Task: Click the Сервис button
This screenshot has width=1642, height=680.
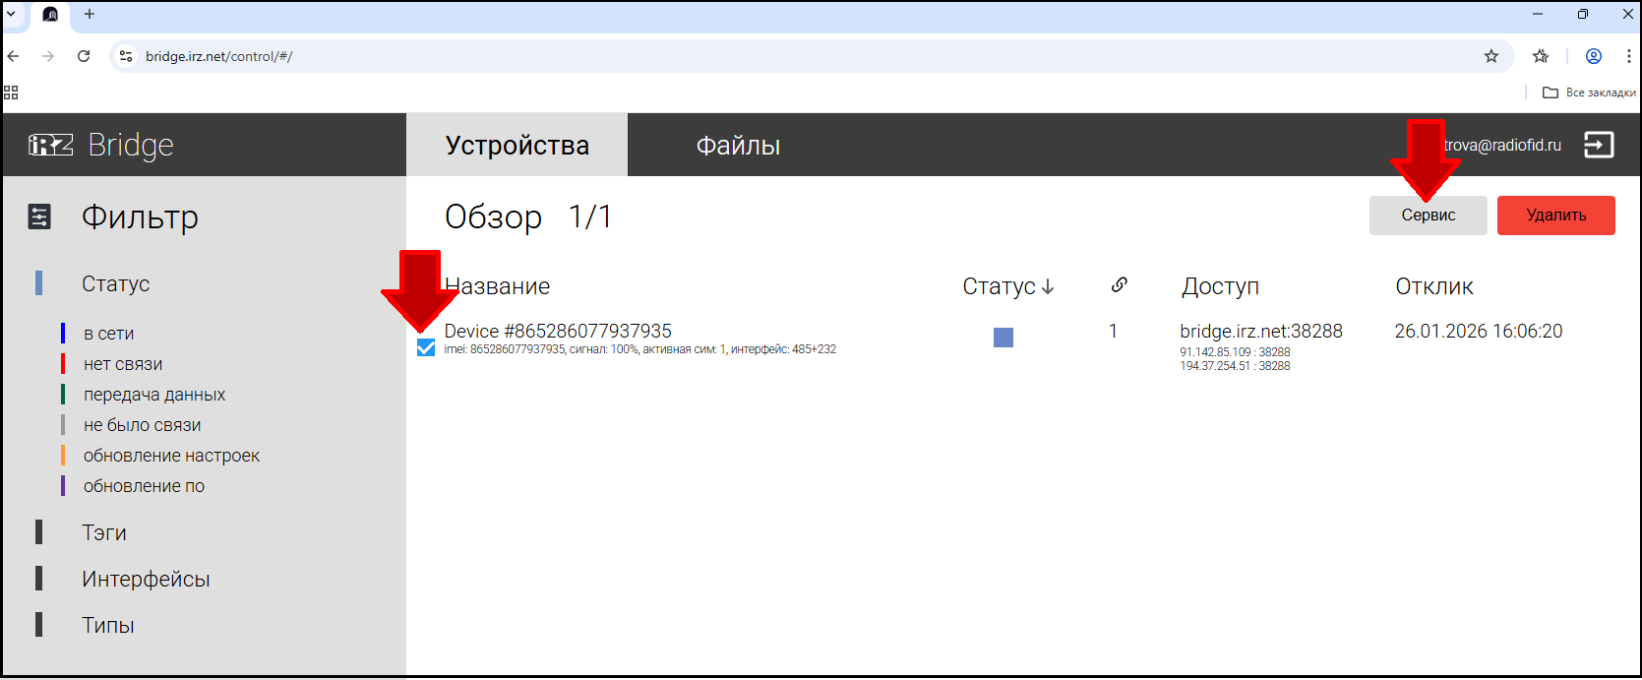Action: (1428, 216)
